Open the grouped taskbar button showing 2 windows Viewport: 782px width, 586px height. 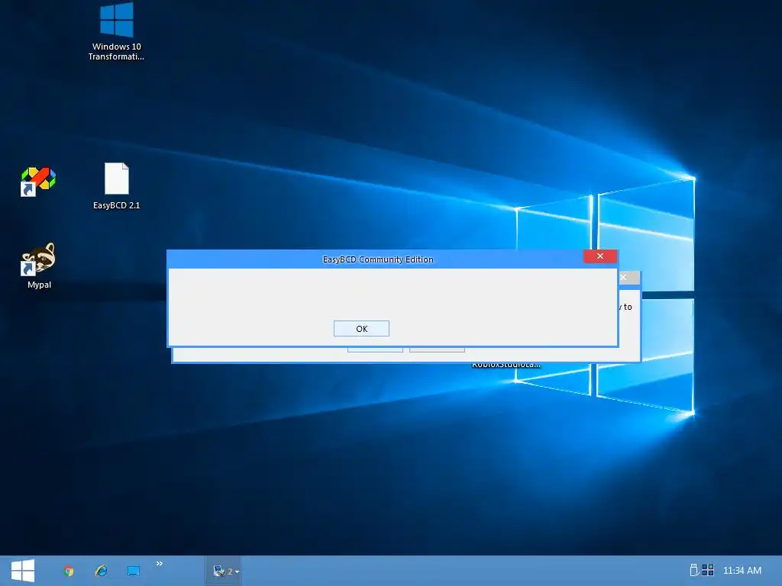pyautogui.click(x=224, y=571)
